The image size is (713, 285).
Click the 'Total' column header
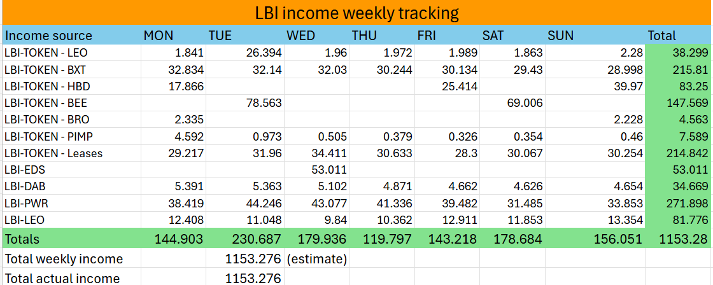(679, 36)
